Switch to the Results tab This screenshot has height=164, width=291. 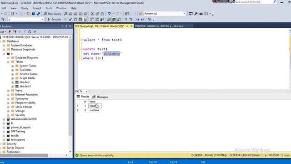[x=83, y=97]
